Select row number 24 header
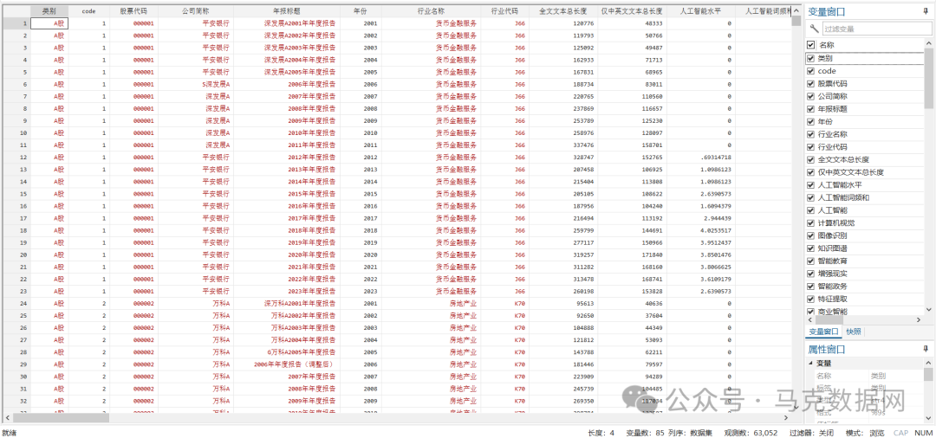The width and height of the screenshot is (936, 438). point(16,303)
